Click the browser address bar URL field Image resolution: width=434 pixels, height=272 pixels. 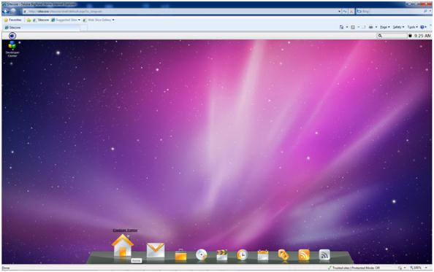pos(180,12)
